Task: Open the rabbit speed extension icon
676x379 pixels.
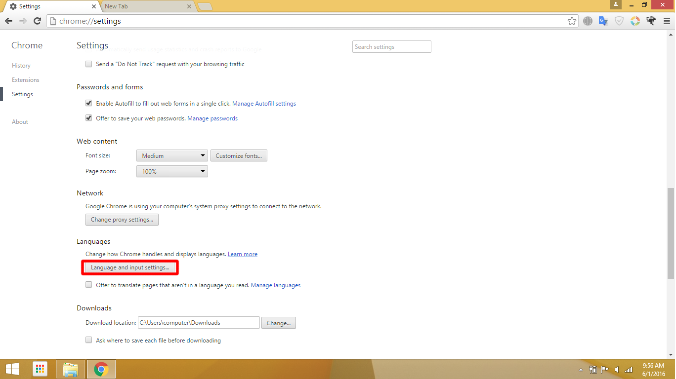Action: point(651,21)
